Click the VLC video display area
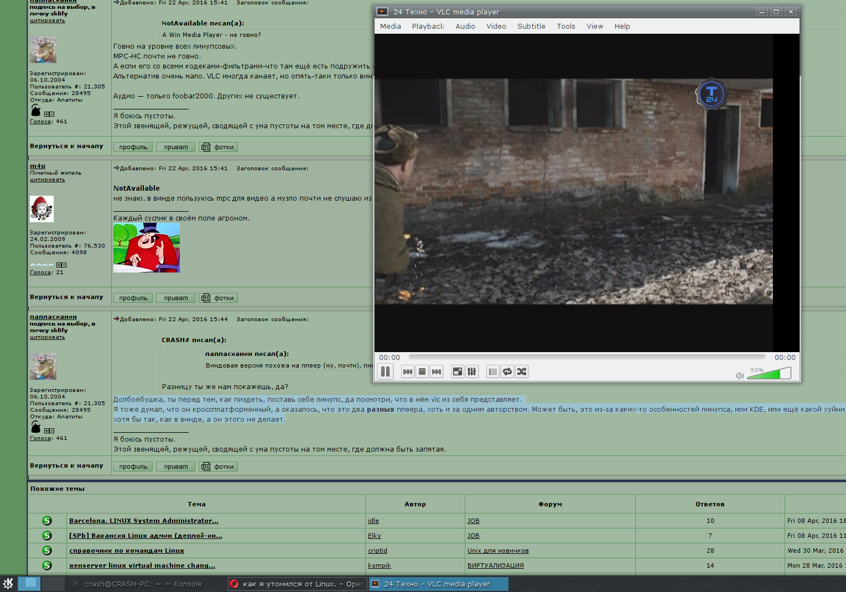The image size is (846, 592). [587, 192]
